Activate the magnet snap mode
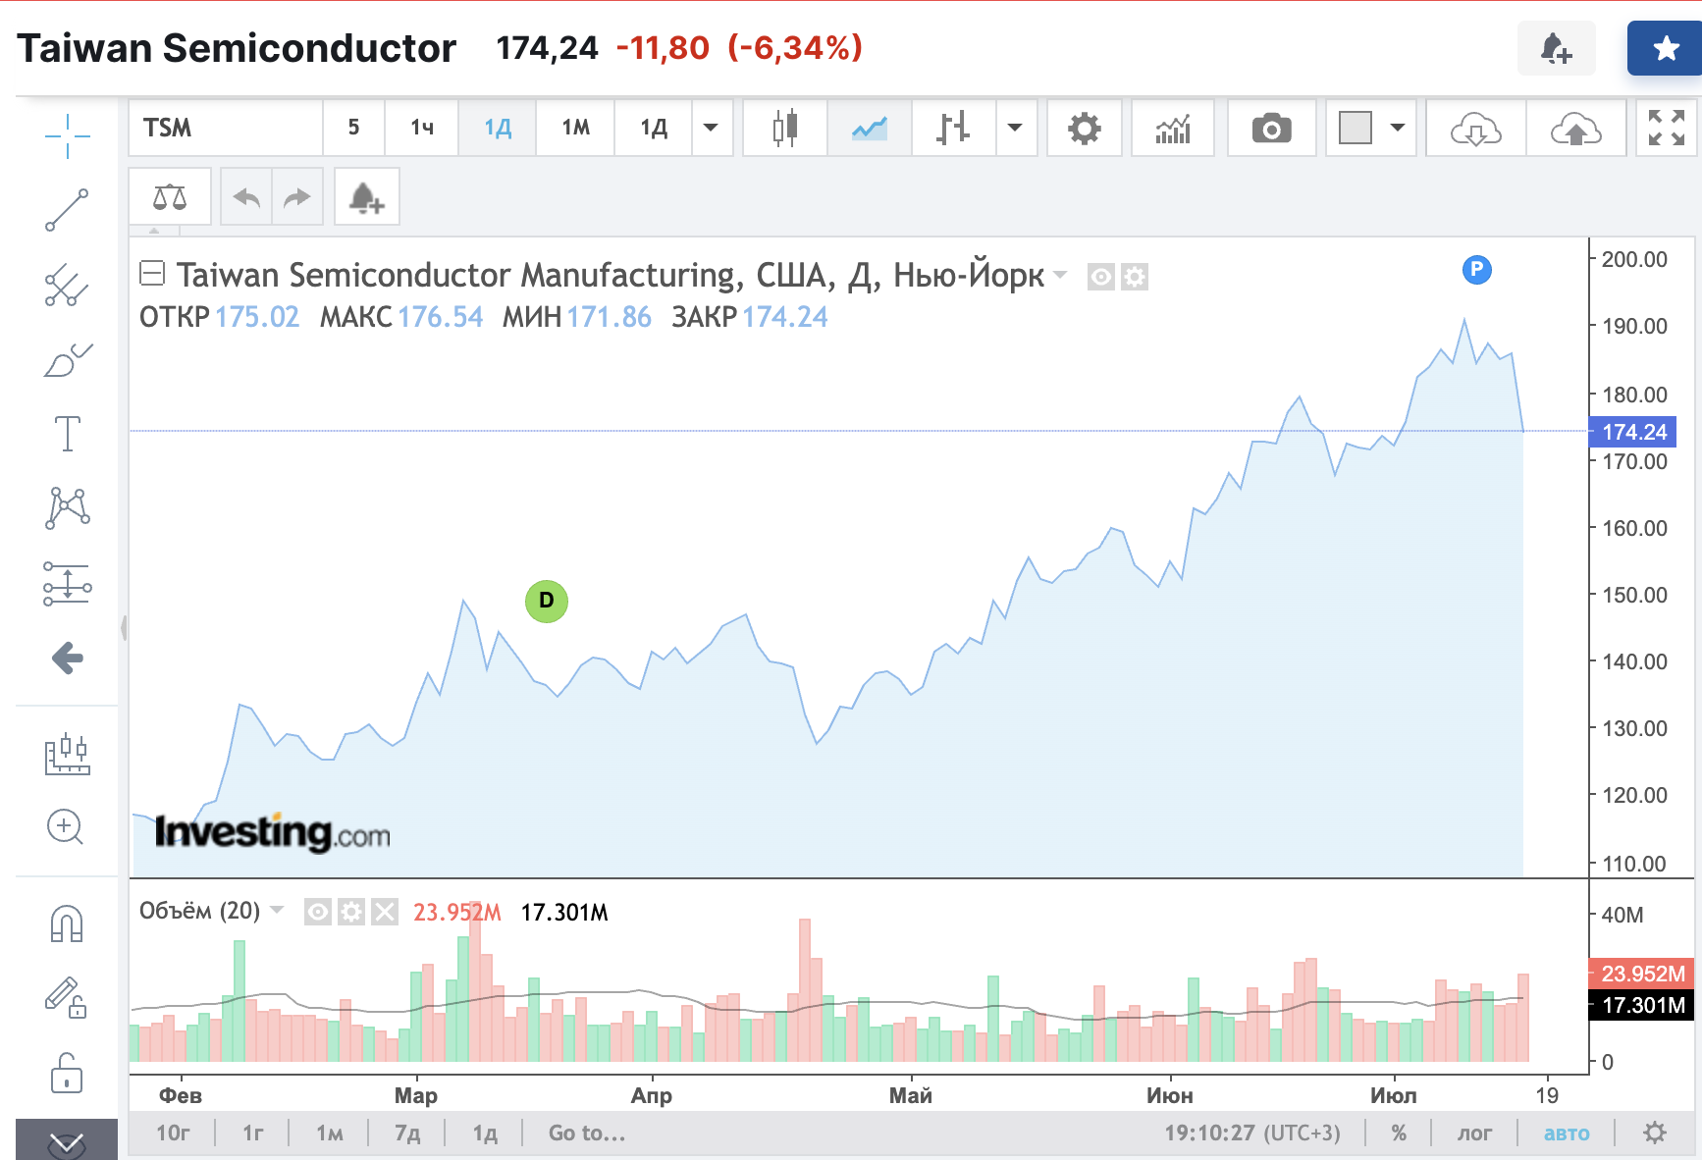This screenshot has height=1160, width=1702. 67,923
